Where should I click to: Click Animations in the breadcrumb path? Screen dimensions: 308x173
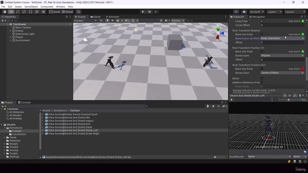tap(60, 111)
